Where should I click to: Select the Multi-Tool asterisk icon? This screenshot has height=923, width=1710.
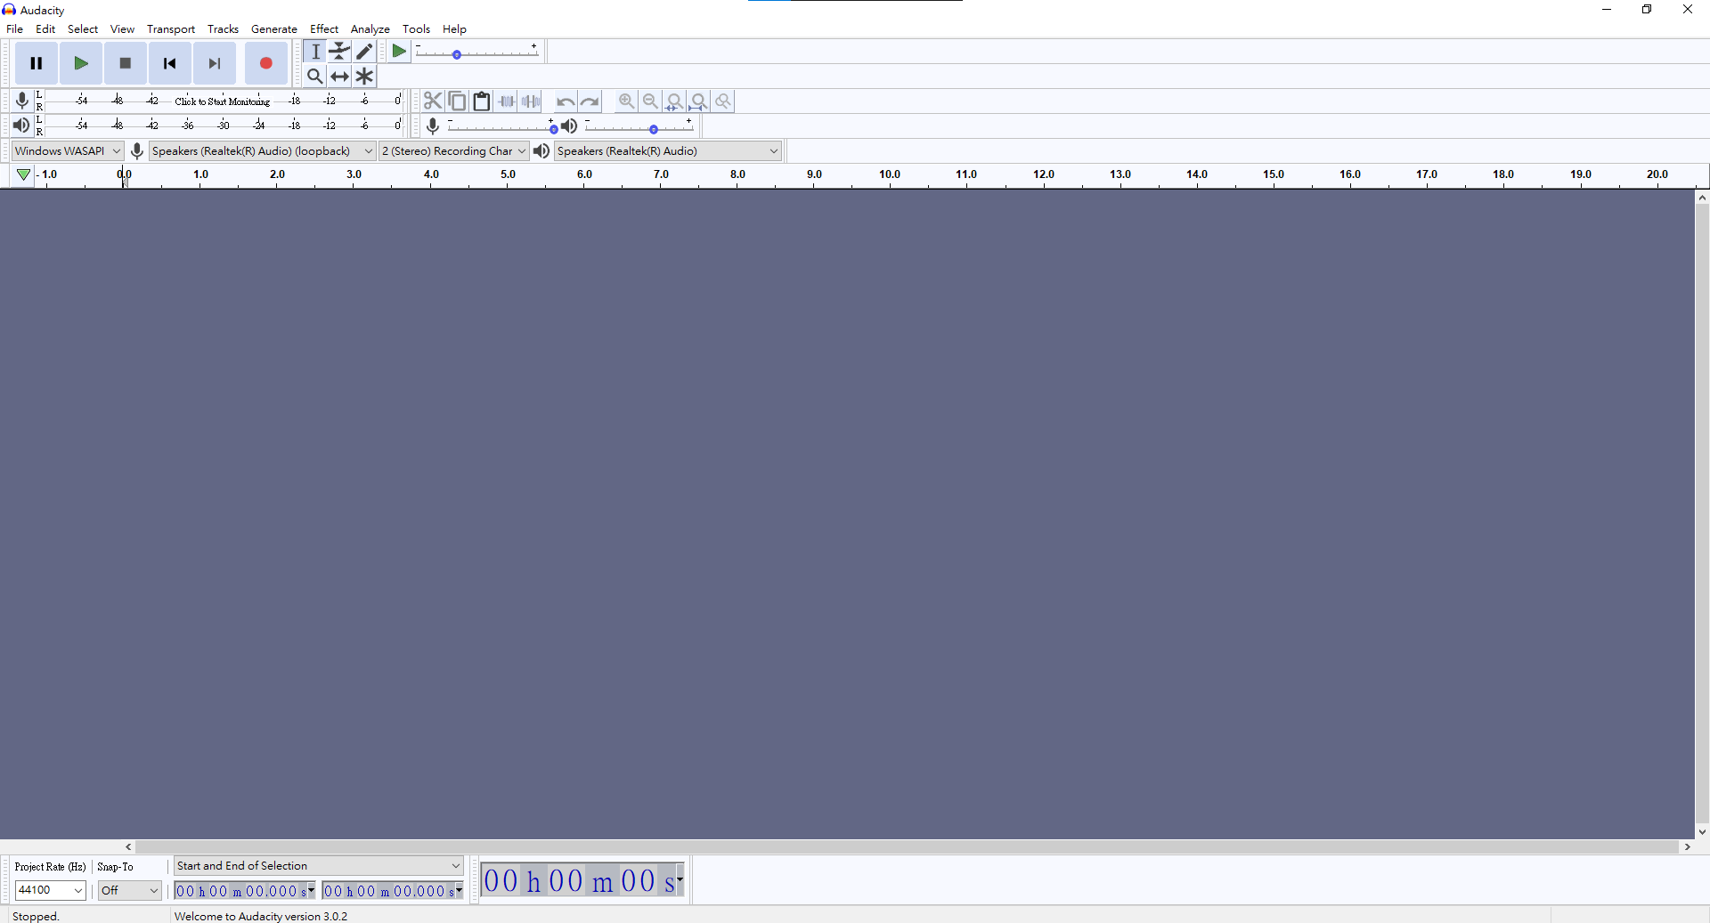coord(364,77)
